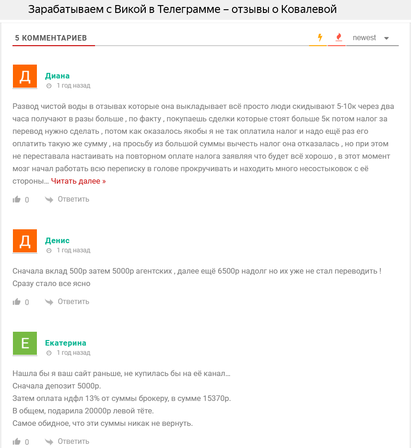This screenshot has height=448, width=411.
Task: Like Ekaterina's comment with thumbs up
Action: pos(17,442)
